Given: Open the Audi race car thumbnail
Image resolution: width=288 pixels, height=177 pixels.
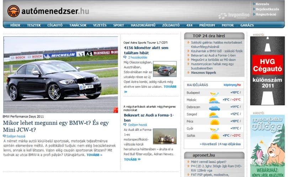Looking at the screenshot, I should 165,136.
